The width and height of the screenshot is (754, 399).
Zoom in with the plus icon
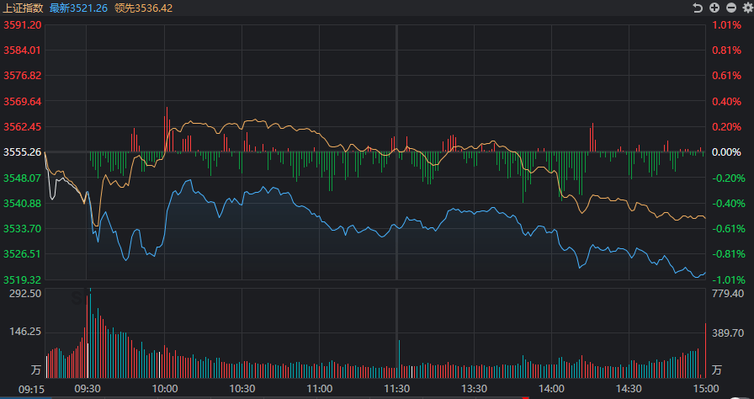click(714, 8)
